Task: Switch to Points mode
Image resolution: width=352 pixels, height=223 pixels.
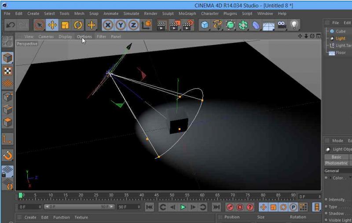Action: coord(7,97)
